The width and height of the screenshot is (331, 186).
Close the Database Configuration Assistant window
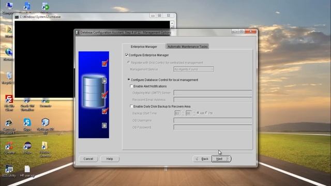[x=250, y=32]
